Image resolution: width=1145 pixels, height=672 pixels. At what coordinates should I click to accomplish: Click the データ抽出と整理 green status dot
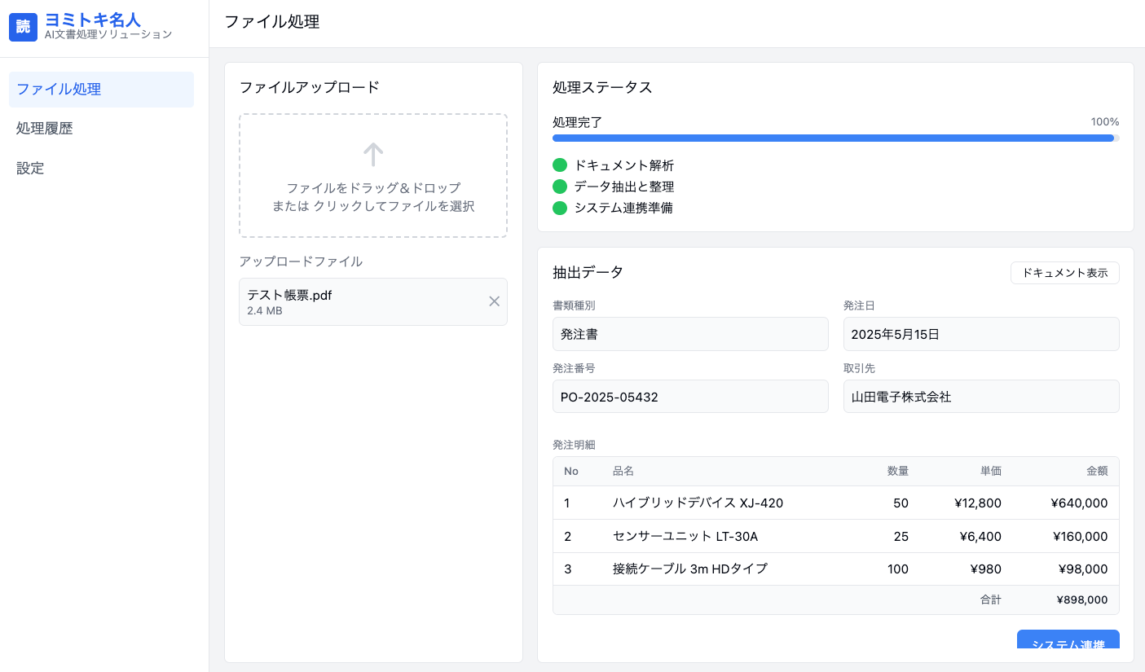tap(560, 187)
